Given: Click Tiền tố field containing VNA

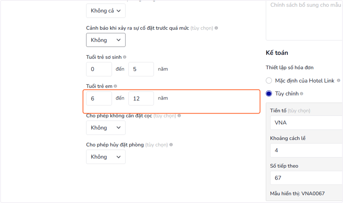Looking at the screenshot, I should pyautogui.click(x=306, y=123).
